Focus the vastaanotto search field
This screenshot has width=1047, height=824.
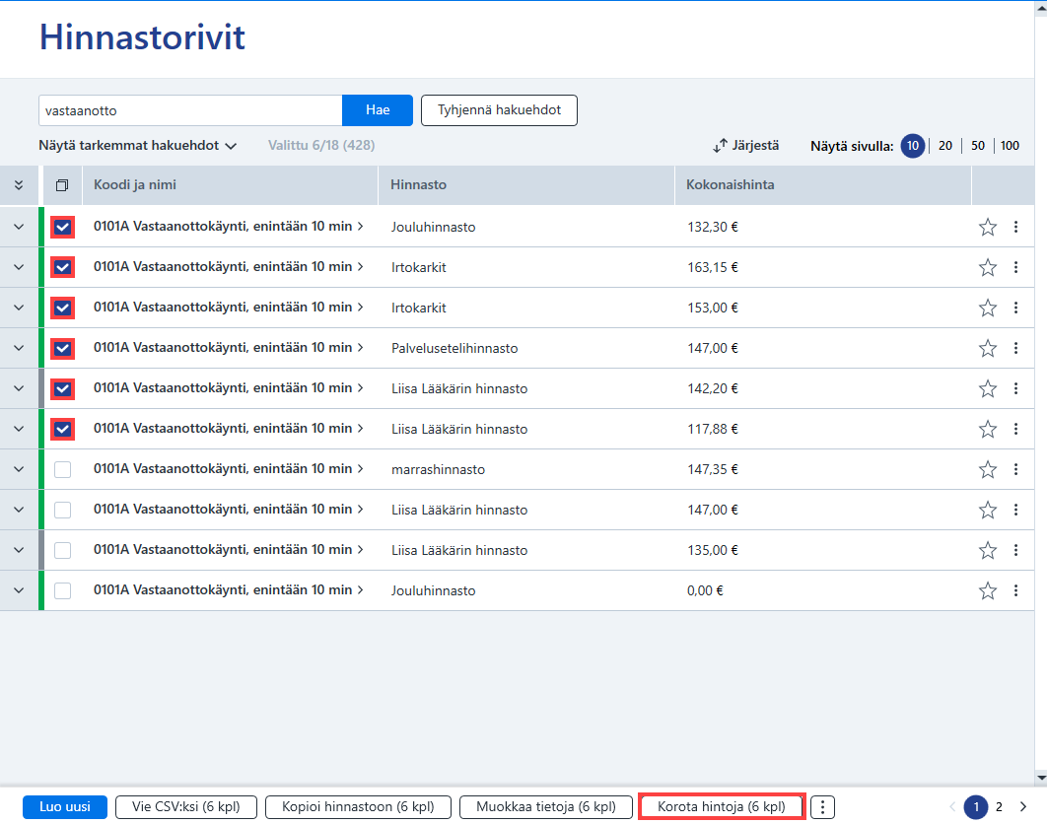[190, 110]
